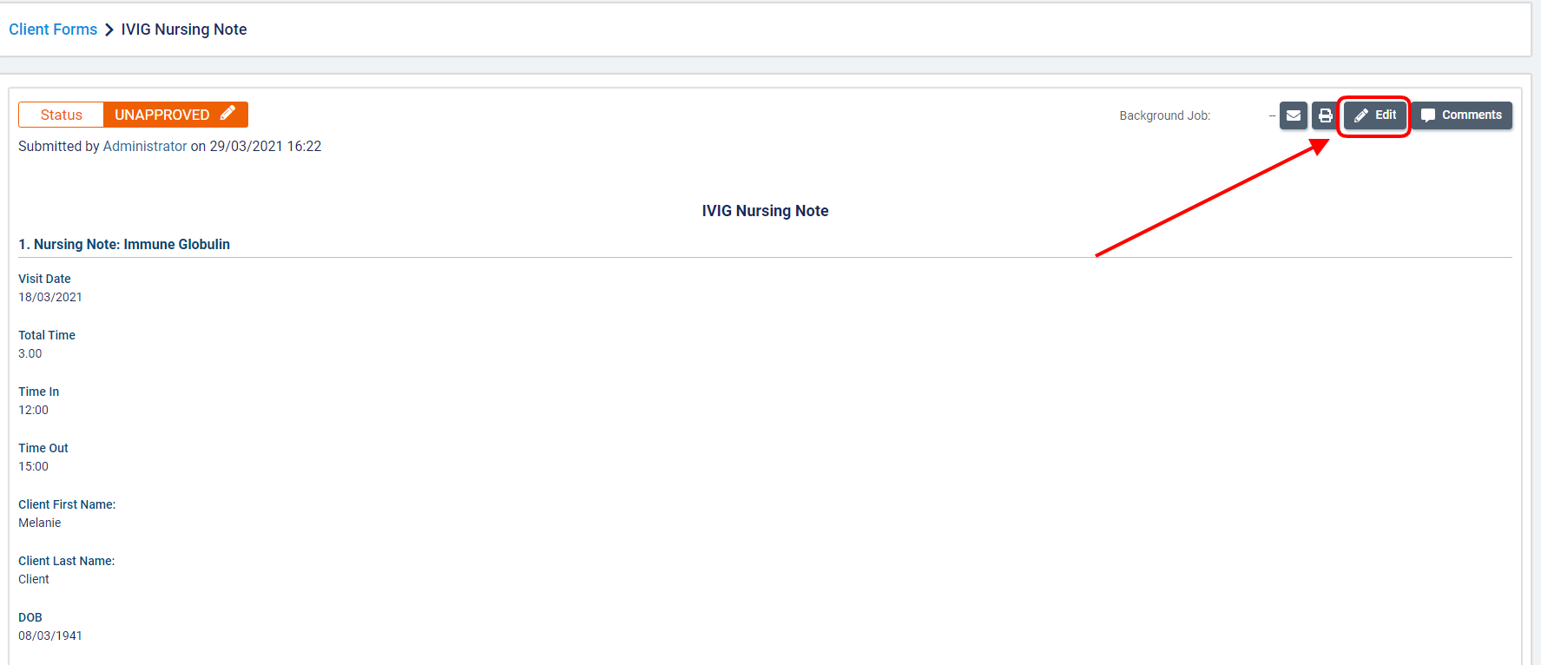Viewport: 1541px width, 665px height.
Task: Click the centered IVIG Nursing Note title
Action: click(765, 211)
